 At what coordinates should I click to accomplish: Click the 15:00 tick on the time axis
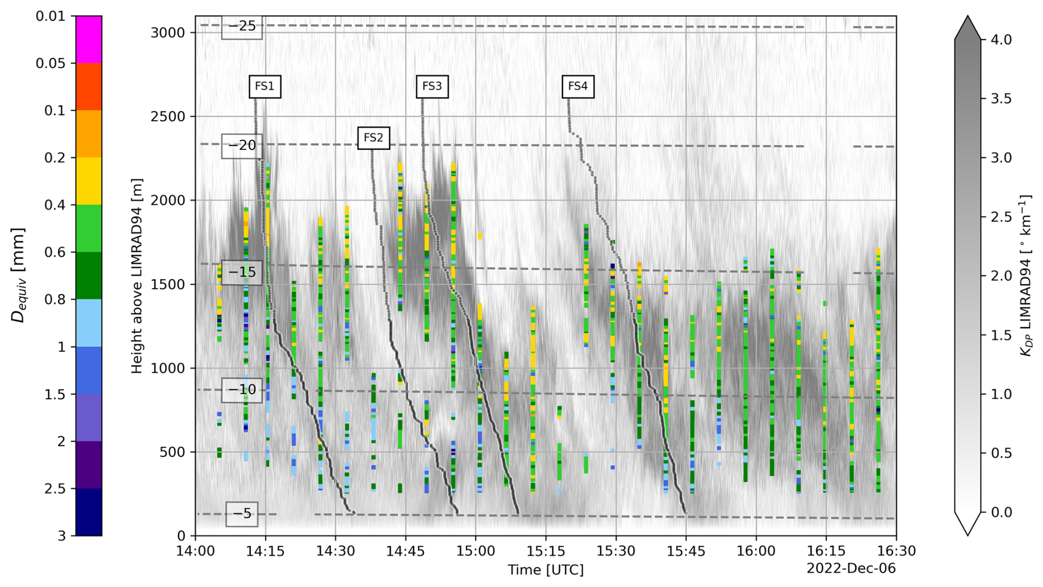(x=476, y=551)
